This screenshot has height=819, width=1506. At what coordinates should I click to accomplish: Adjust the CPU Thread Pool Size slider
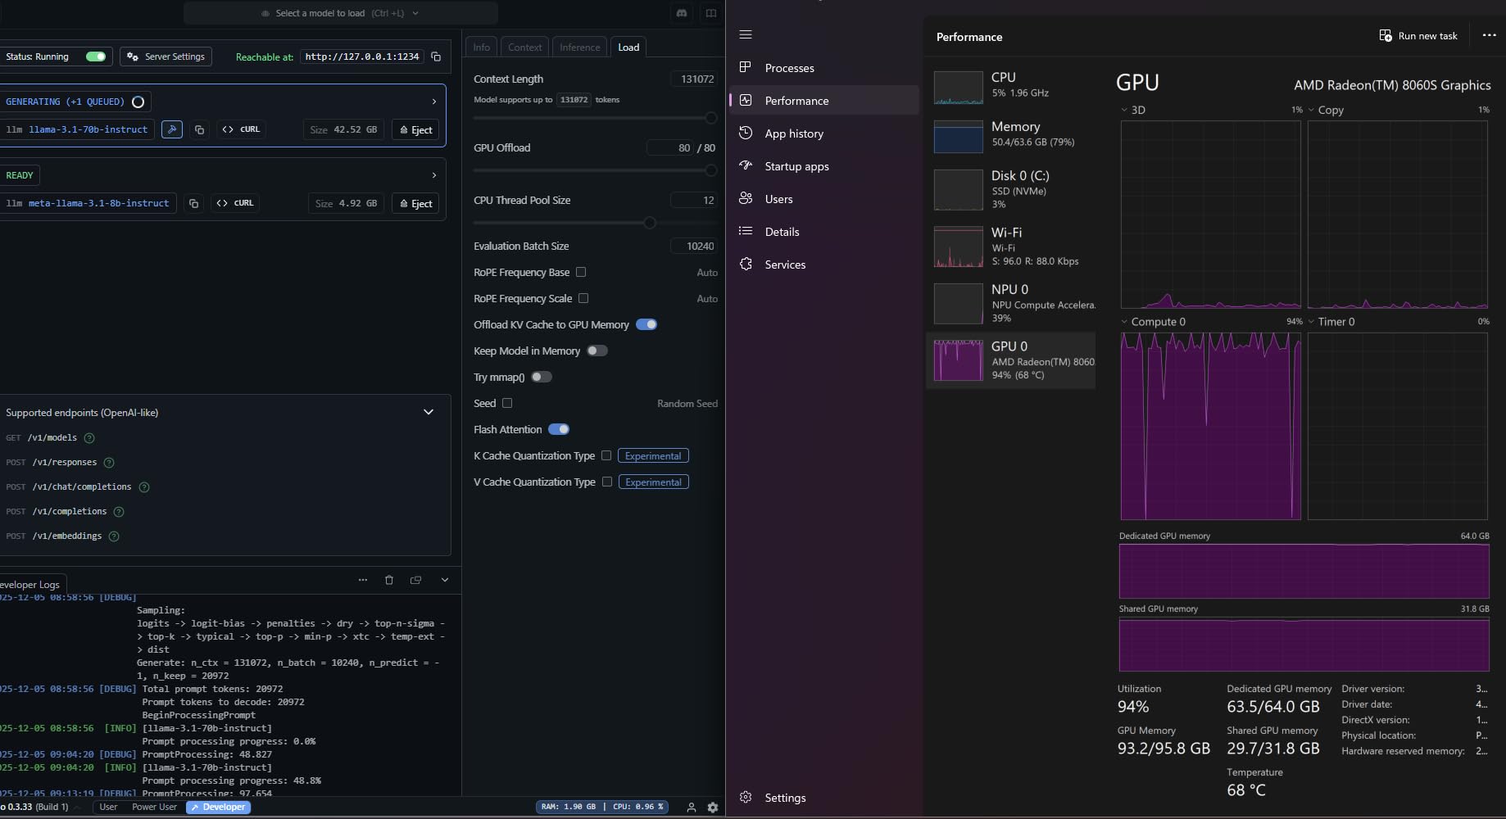tap(650, 223)
